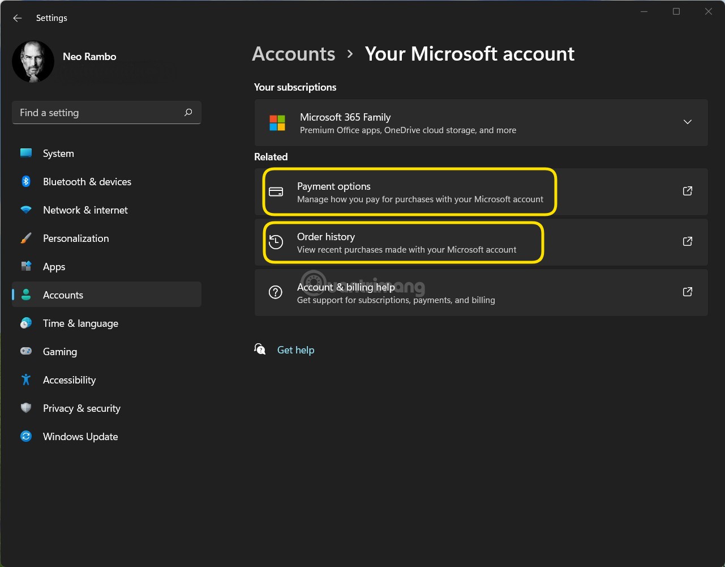Click Account & billing help external link icon

coord(687,292)
